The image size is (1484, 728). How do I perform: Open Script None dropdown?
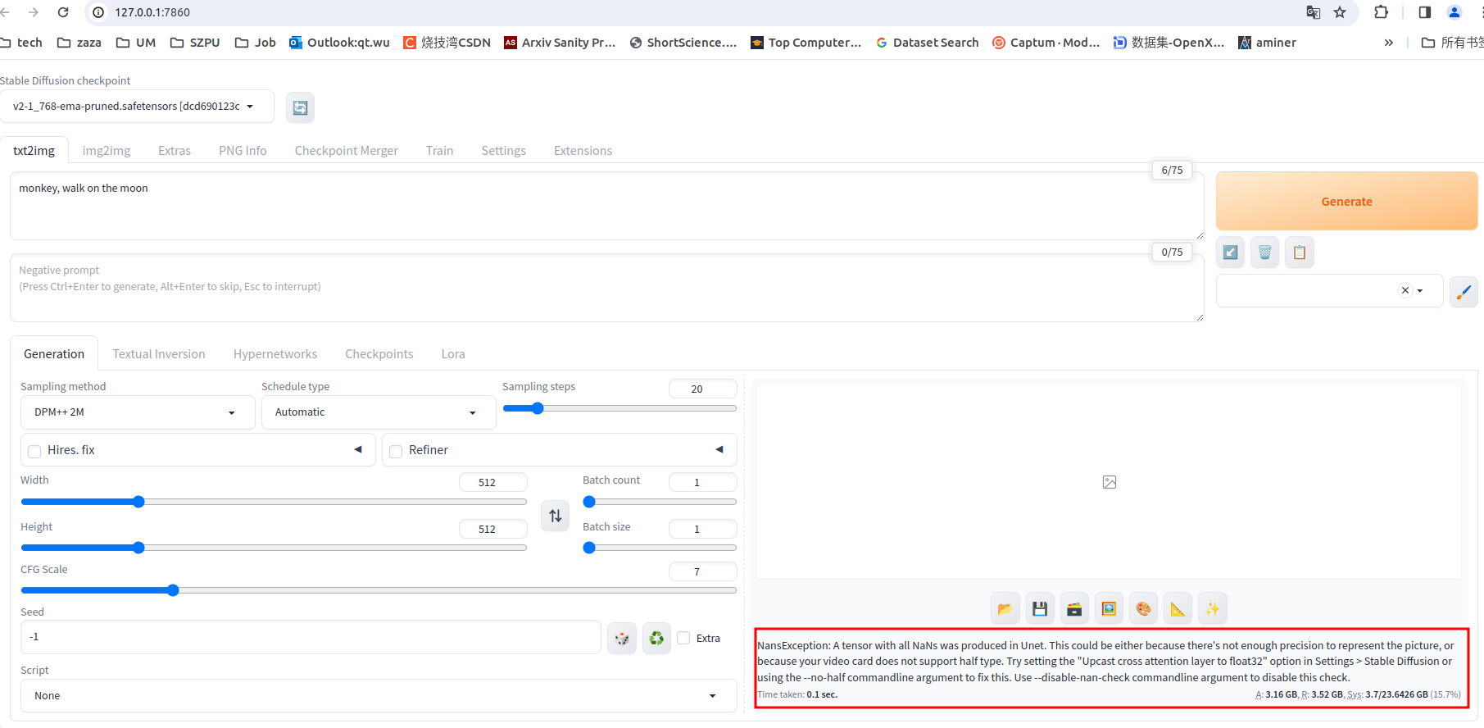tap(379, 695)
